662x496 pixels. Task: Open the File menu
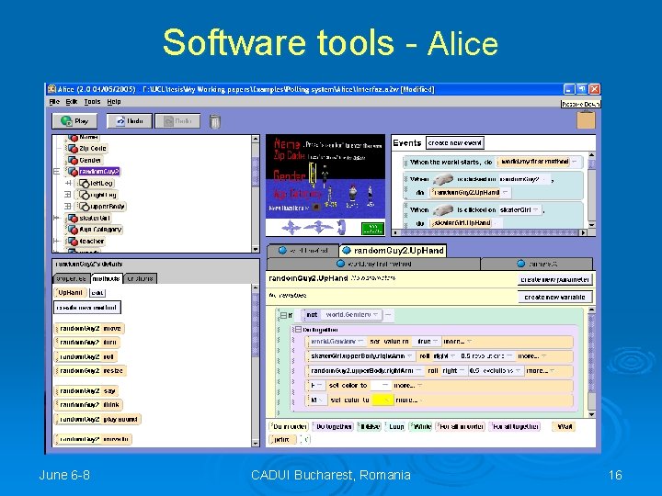(54, 102)
